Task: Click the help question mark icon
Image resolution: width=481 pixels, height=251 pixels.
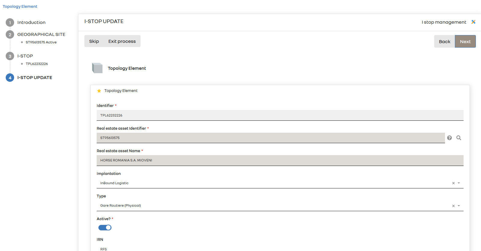Action: (x=449, y=138)
